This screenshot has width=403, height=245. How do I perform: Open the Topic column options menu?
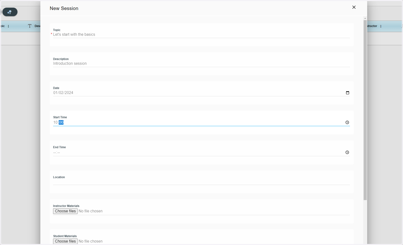click(8, 26)
